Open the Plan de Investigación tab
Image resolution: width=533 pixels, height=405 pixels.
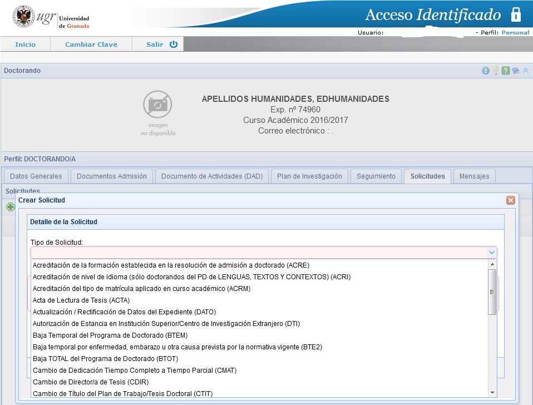309,176
